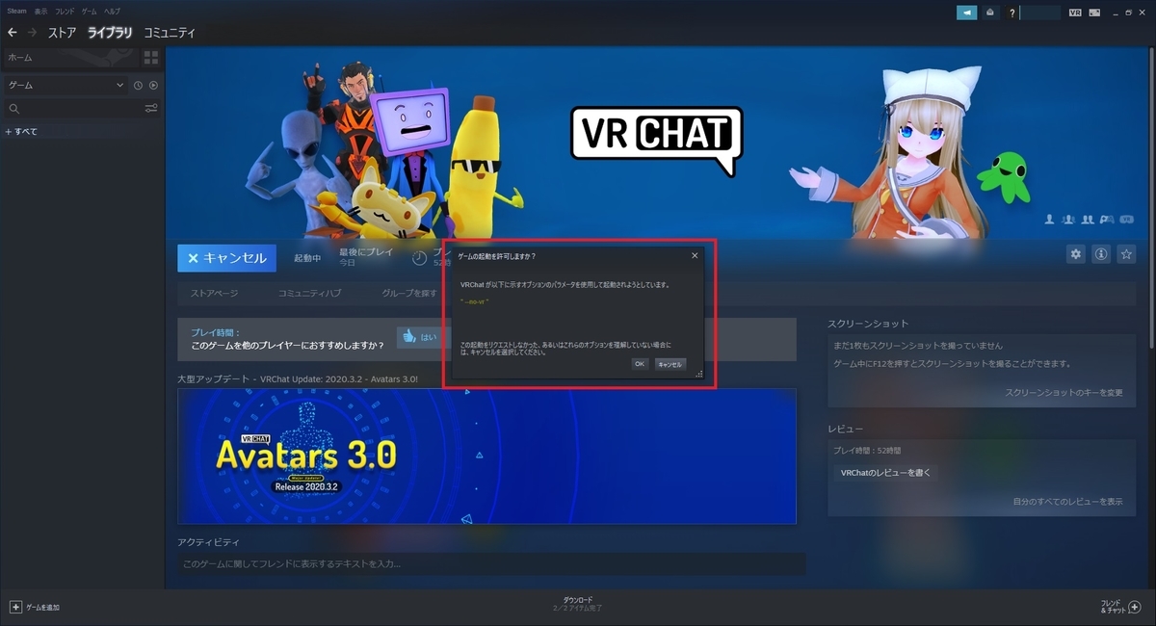The height and width of the screenshot is (626, 1156).
Task: Open the help question mark icon
Action: pyautogui.click(x=1011, y=13)
